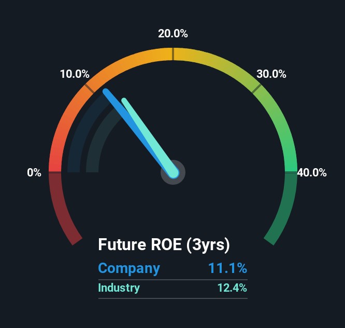Click the 30.0% gauge label

click(271, 74)
